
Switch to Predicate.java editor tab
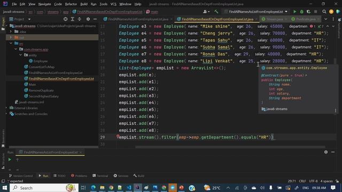(306, 19)
